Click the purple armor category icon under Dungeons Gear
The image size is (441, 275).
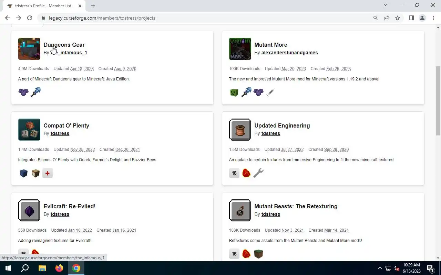(x=23, y=92)
